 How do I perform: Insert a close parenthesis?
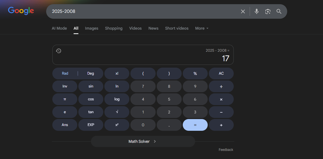(169, 73)
